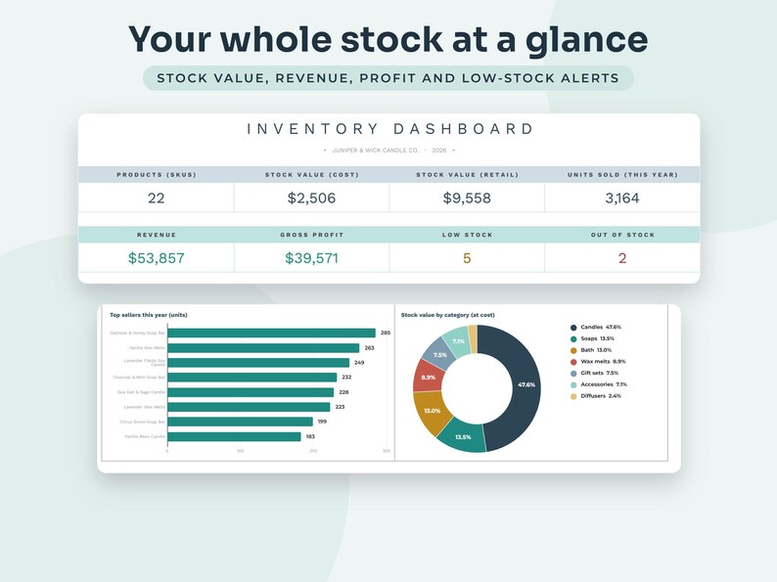This screenshot has height=582, width=777.
Task: Select the Lavender Fields Soy Candle bar
Action: [258, 363]
